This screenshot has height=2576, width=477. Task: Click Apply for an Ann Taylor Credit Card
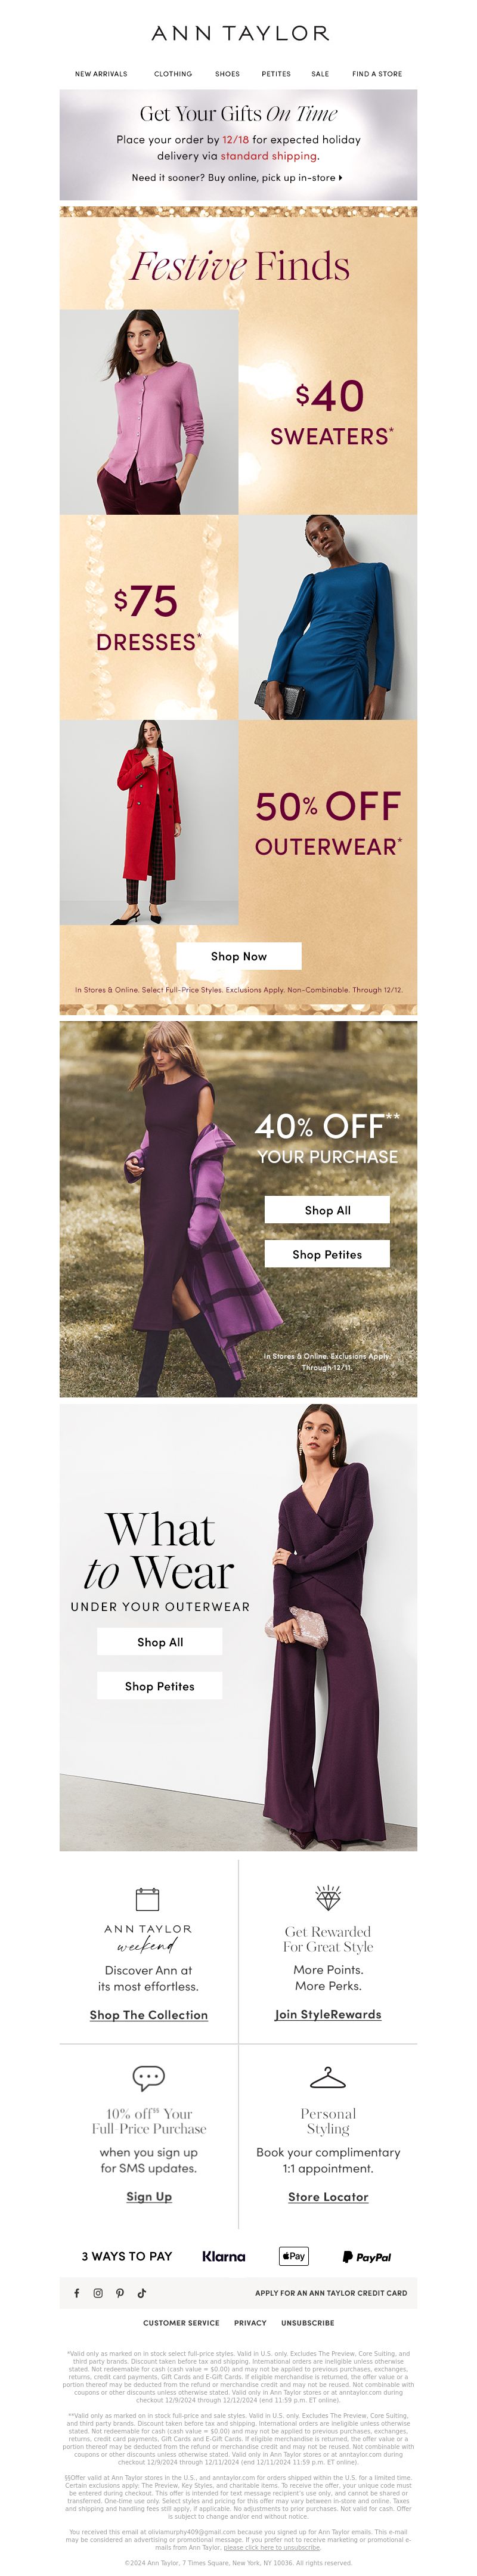(x=331, y=2292)
